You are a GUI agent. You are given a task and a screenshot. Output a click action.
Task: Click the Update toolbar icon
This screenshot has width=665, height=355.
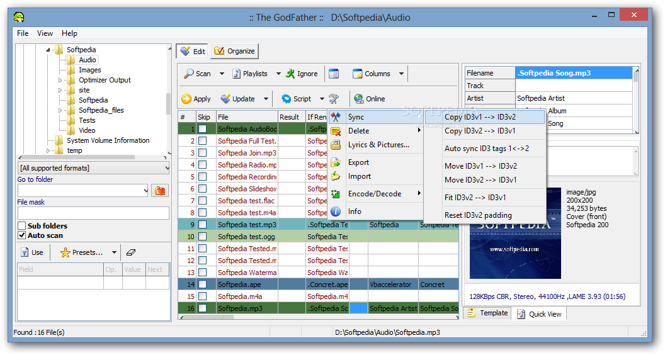pos(225,99)
